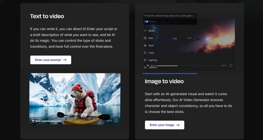Image resolution: width=263 pixels, height=140 pixels.
Task: Expand the Style option chevron
Action: point(195,45)
